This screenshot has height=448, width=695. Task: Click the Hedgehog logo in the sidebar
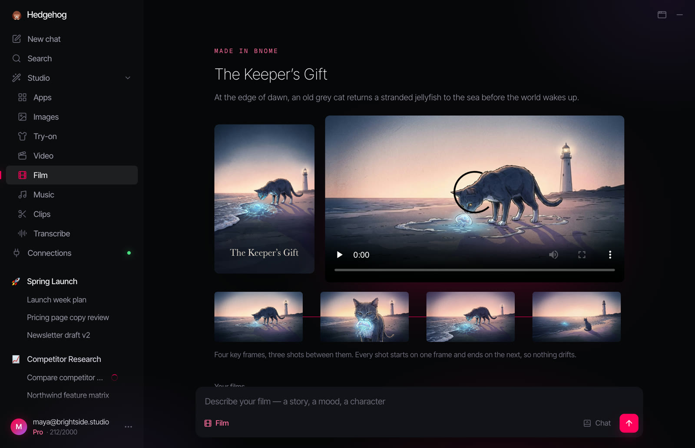coord(17,15)
